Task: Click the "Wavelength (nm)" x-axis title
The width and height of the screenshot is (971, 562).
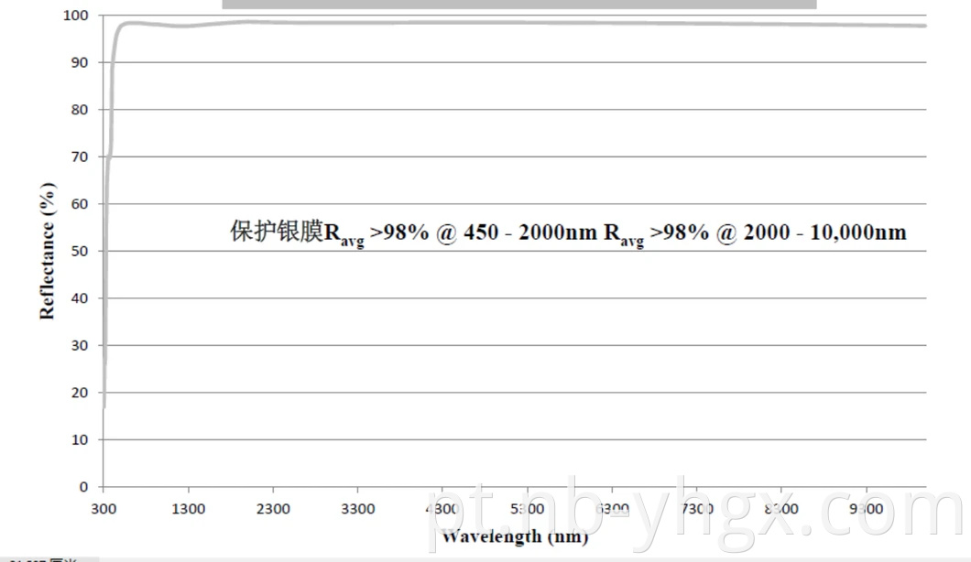Action: point(513,535)
